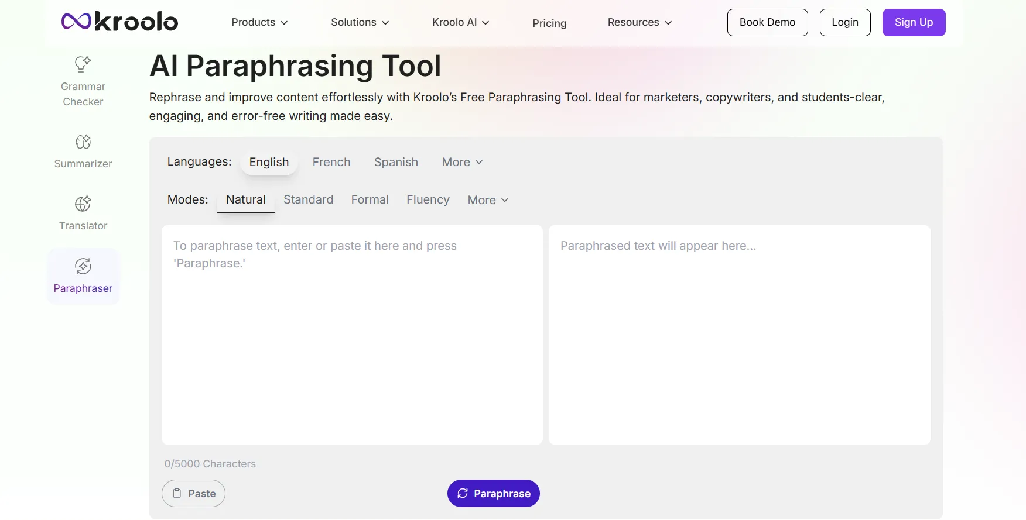1026x520 pixels.
Task: Select French language option
Action: [331, 162]
